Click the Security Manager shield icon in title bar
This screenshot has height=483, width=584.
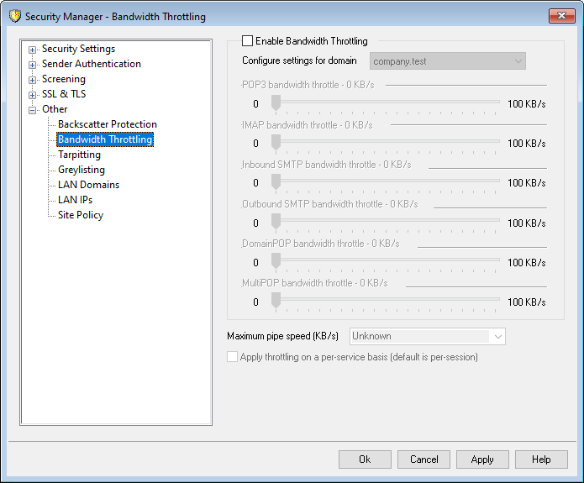[13, 16]
